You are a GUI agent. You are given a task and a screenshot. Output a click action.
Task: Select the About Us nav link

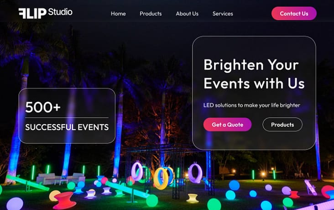187,14
